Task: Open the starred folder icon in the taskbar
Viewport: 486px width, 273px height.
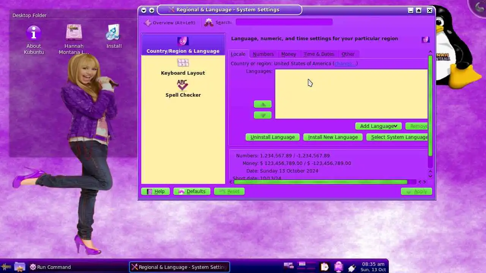Action: pos(20,267)
